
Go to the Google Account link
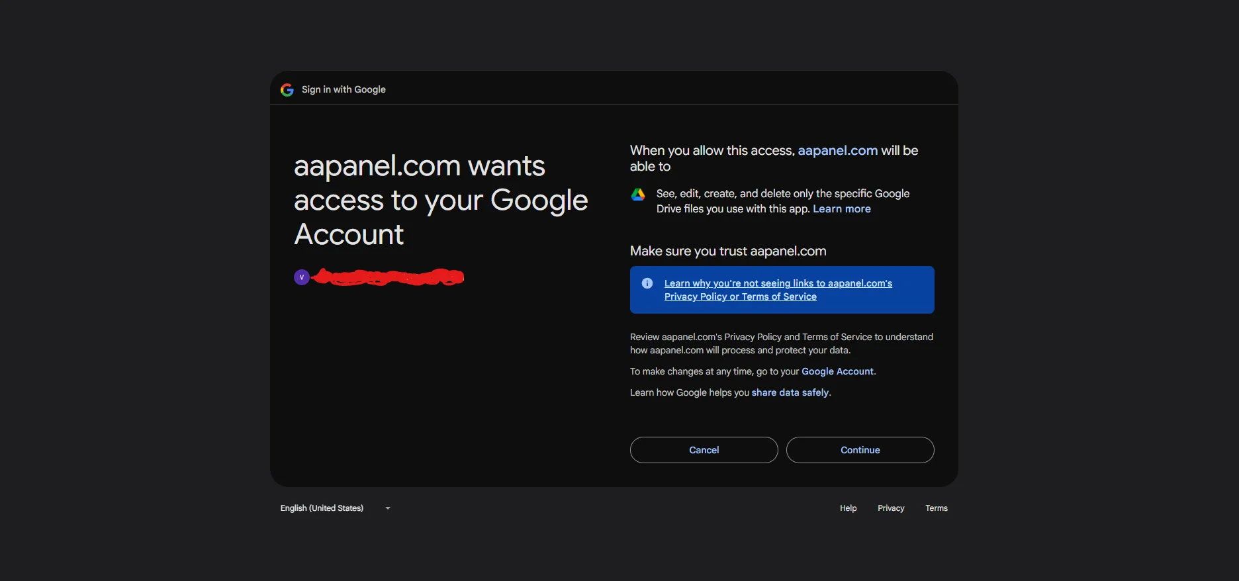coord(837,372)
